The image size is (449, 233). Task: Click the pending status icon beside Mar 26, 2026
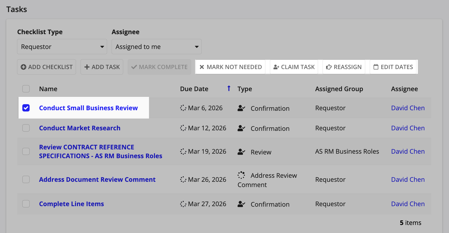183,180
